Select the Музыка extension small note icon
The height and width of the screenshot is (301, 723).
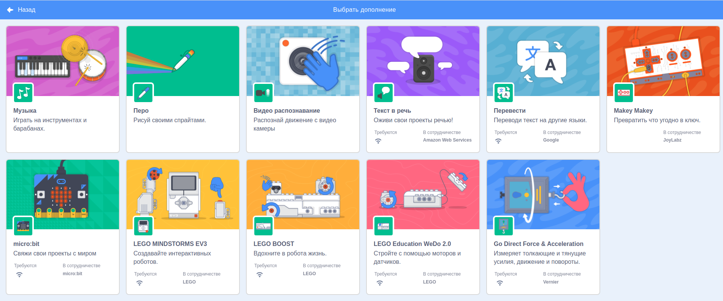[x=23, y=93]
